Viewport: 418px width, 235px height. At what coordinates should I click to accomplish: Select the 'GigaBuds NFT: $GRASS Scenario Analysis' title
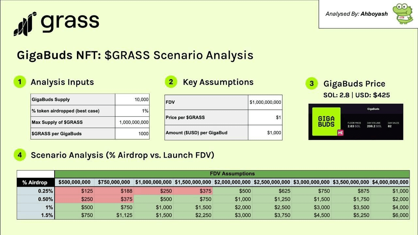tap(135, 55)
